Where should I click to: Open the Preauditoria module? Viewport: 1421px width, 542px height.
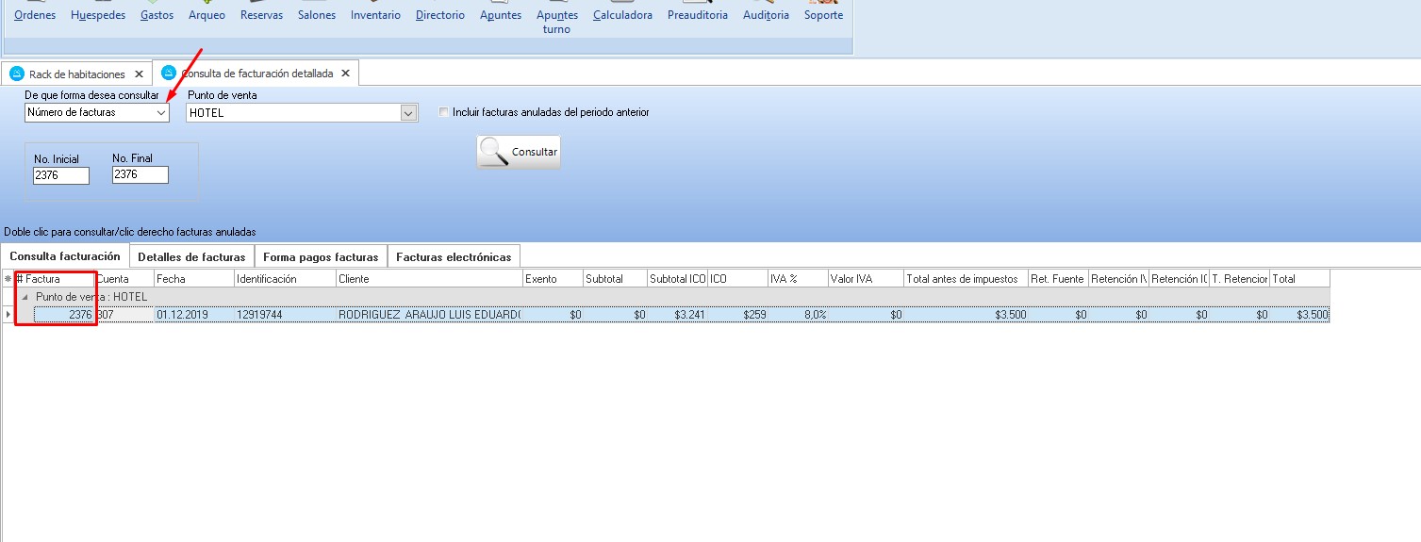pyautogui.click(x=697, y=15)
